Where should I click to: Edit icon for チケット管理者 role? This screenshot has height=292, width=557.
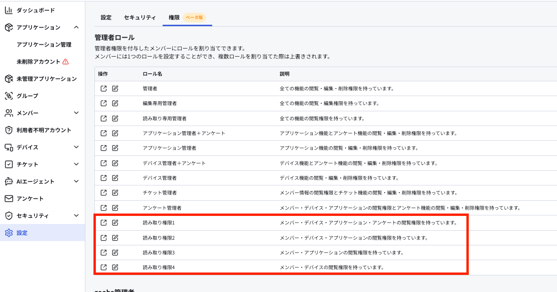click(x=115, y=193)
